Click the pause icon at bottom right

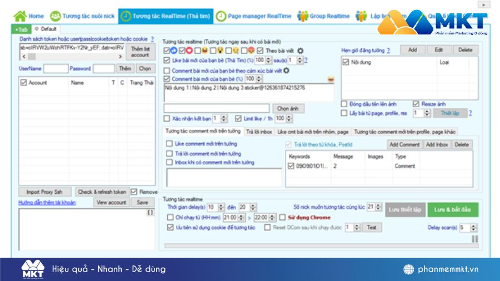475,239
